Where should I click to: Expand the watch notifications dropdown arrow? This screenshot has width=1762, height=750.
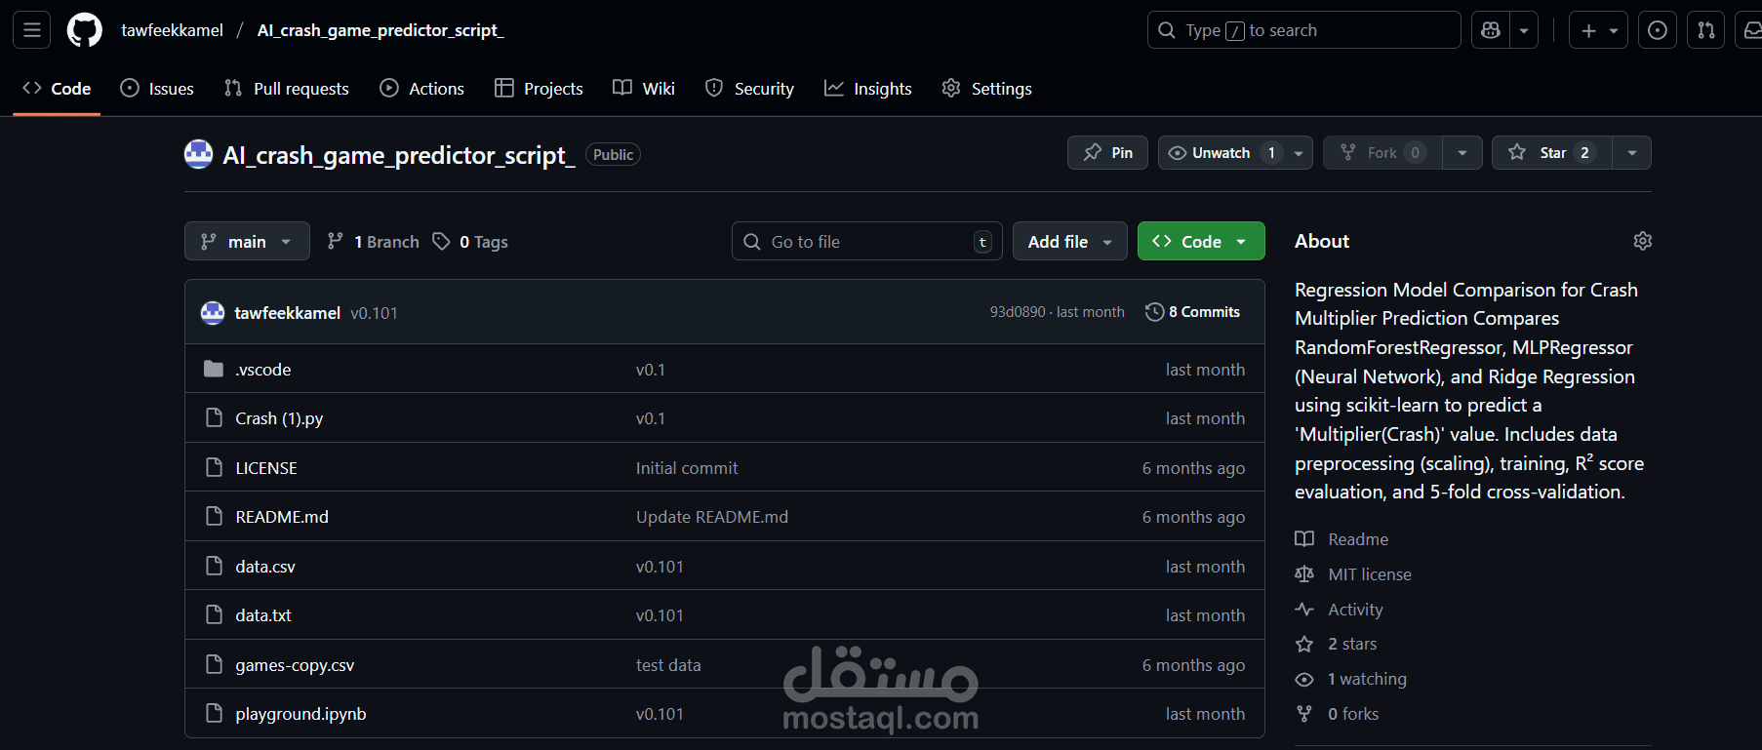pyautogui.click(x=1299, y=153)
